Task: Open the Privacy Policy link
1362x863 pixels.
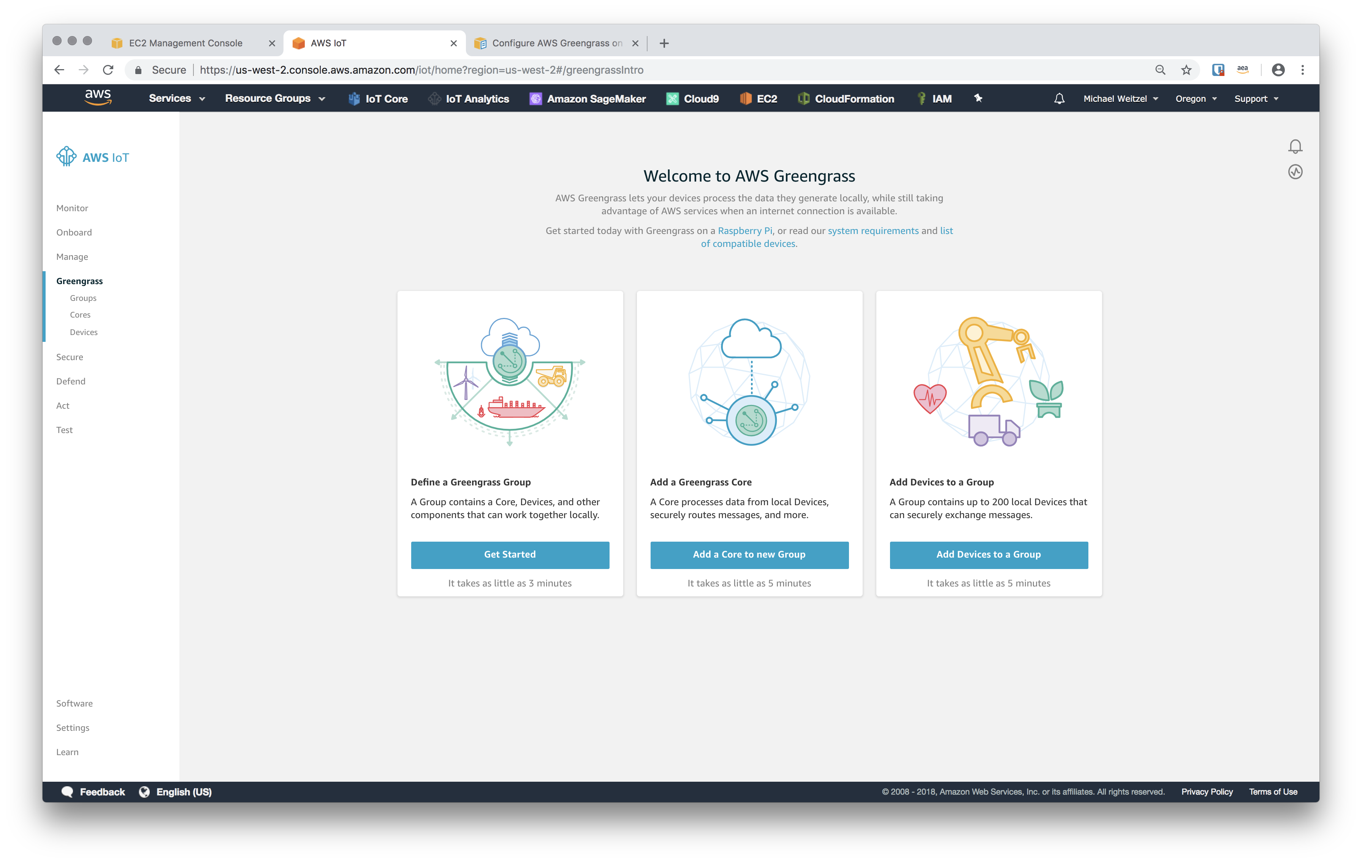Action: (x=1207, y=792)
